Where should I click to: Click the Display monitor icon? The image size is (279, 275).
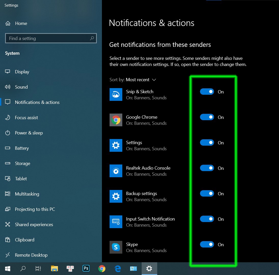7,72
